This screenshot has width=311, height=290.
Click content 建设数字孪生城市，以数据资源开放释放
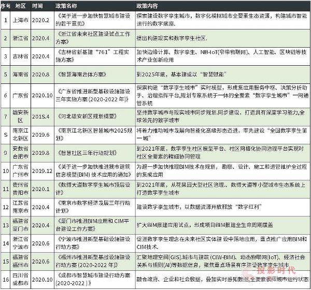coord(199,207)
